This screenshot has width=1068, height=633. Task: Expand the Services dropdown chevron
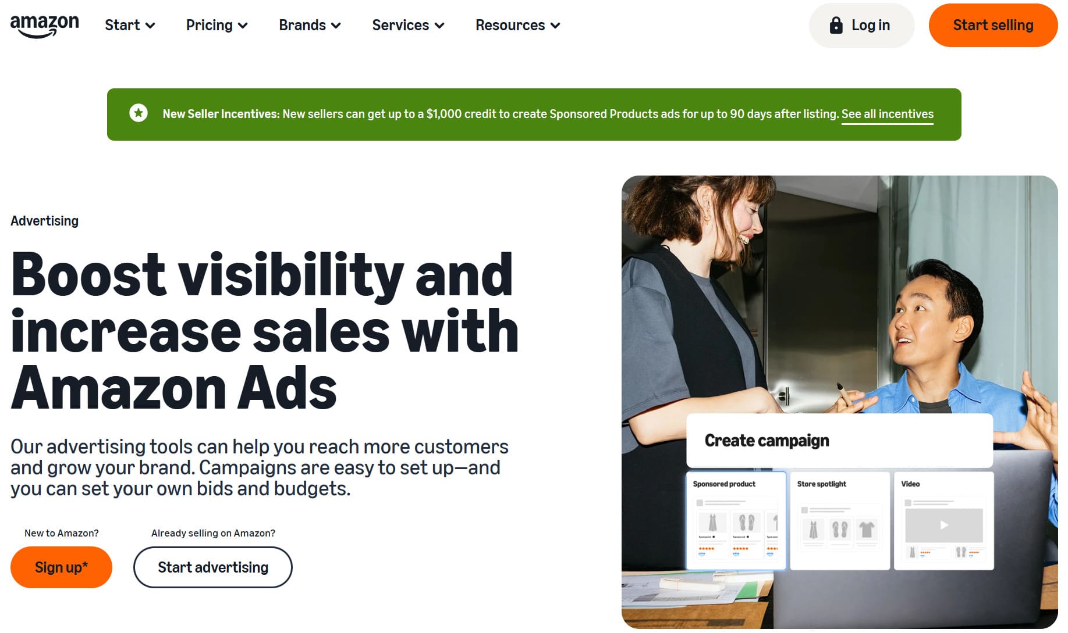(x=439, y=26)
